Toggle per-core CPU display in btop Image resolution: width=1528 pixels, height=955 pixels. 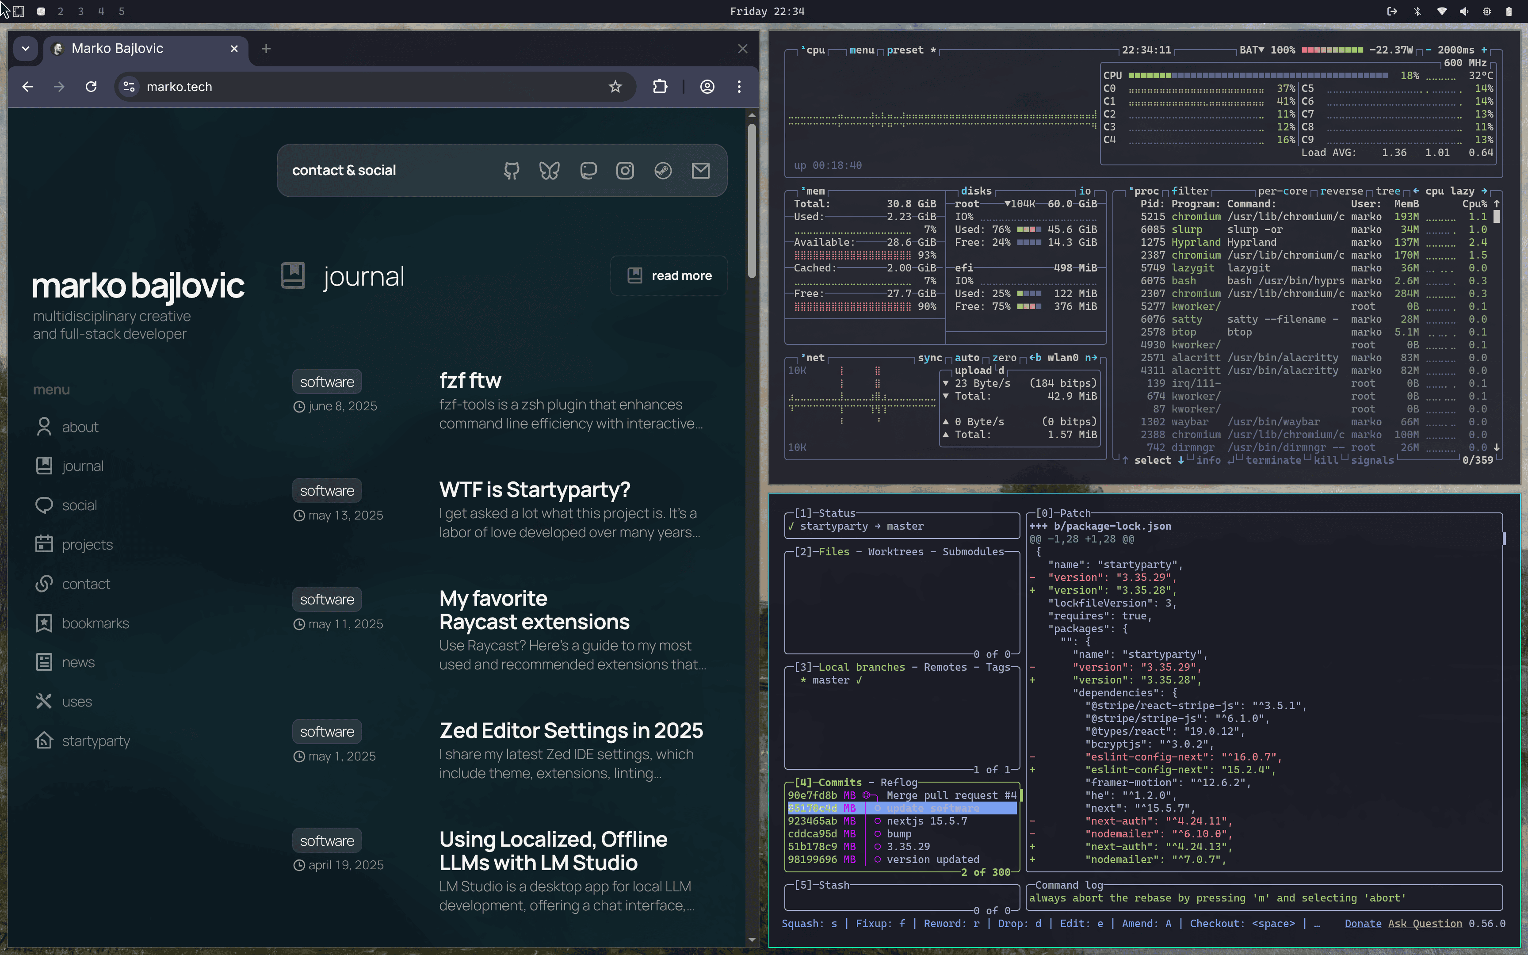point(1282,191)
